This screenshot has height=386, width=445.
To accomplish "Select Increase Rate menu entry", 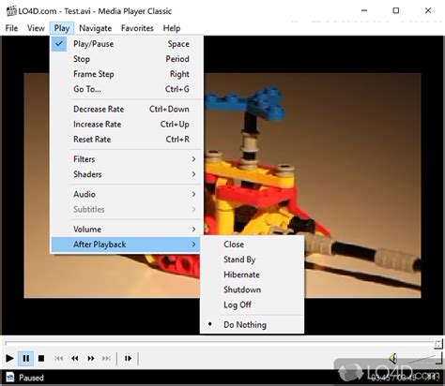I will click(x=127, y=125).
